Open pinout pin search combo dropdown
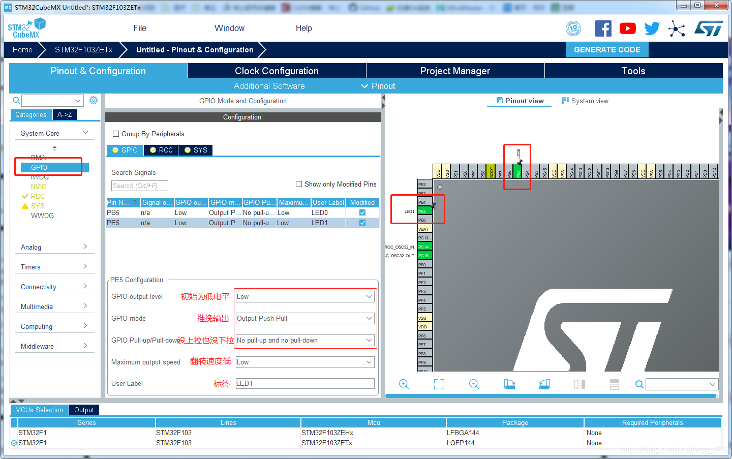732x459 pixels. (713, 384)
